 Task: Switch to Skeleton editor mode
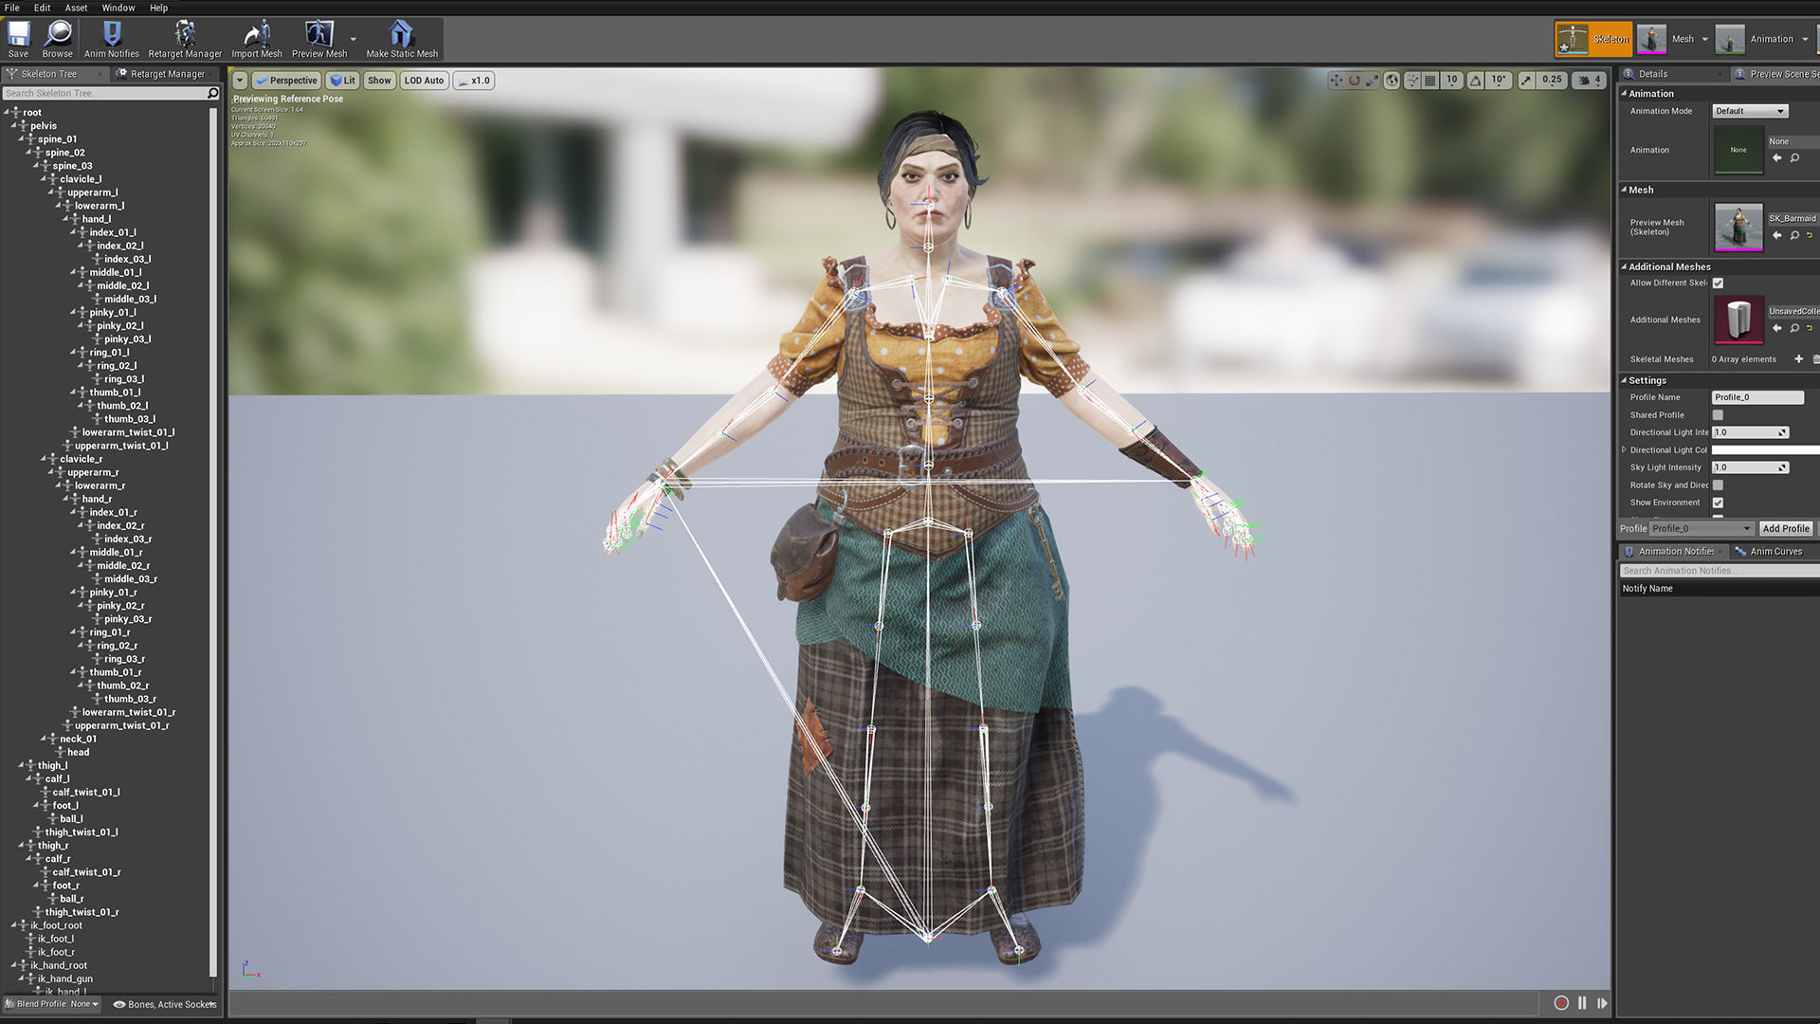(x=1593, y=39)
